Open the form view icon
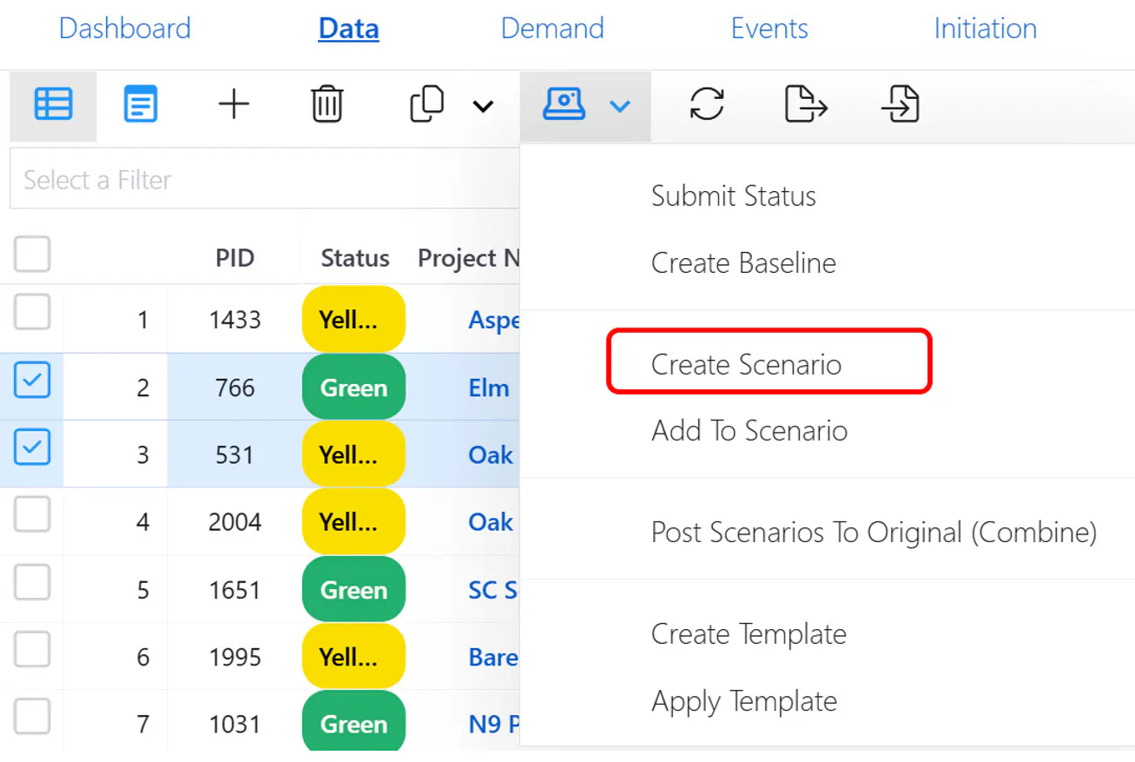 pyautogui.click(x=140, y=106)
